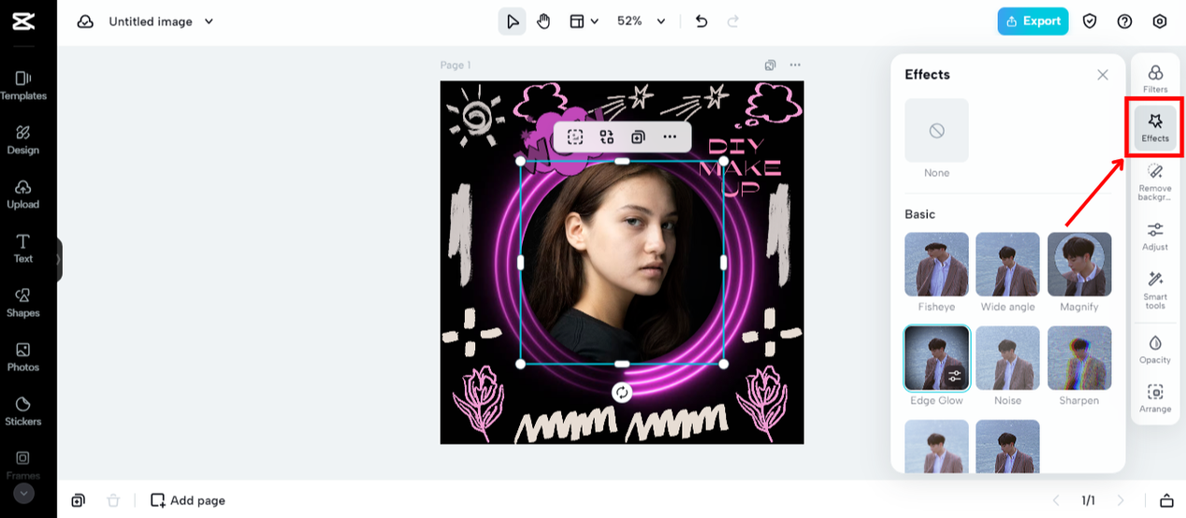Viewport: 1186px width, 518px height.
Task: Click the replace image icon in floating toolbar
Action: [x=607, y=137]
